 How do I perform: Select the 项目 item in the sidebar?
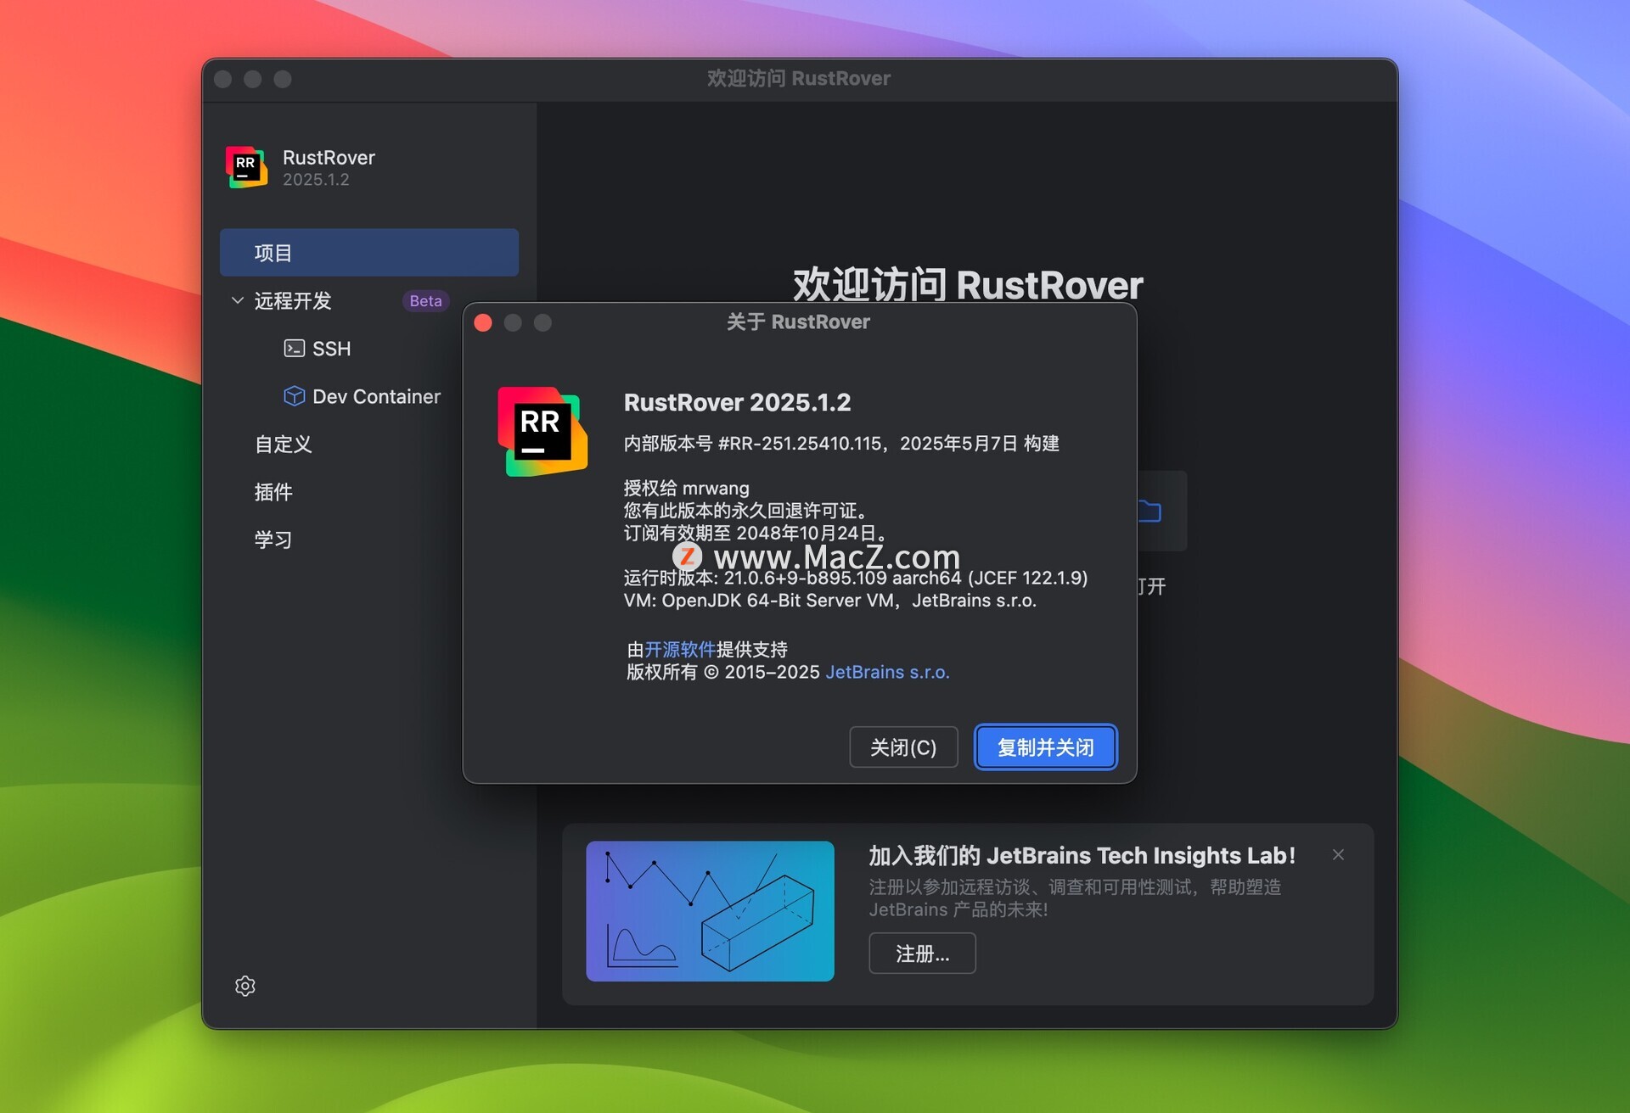coord(369,253)
